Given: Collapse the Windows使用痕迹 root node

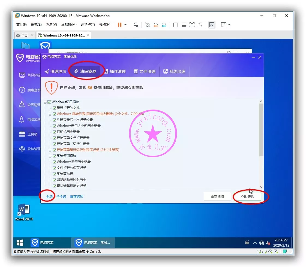Looking at the screenshot, I should tap(45, 102).
